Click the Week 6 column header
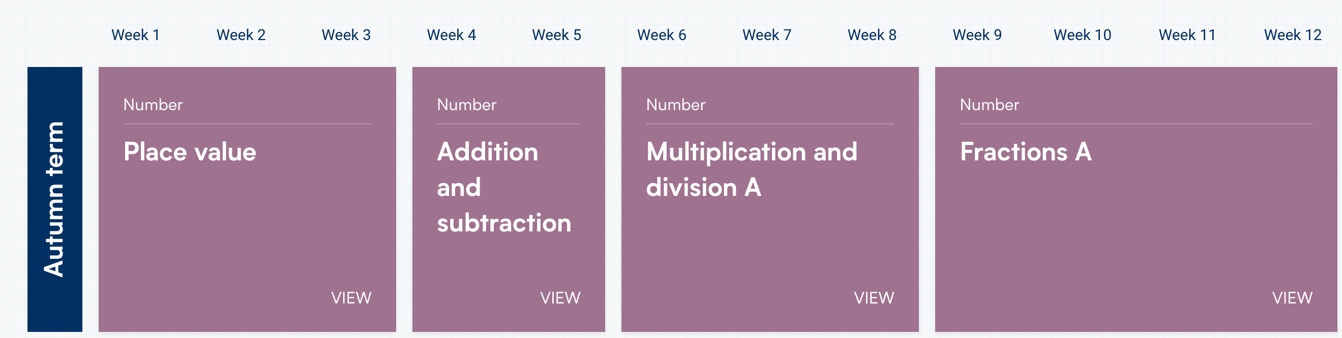This screenshot has width=1342, height=338. point(662,35)
